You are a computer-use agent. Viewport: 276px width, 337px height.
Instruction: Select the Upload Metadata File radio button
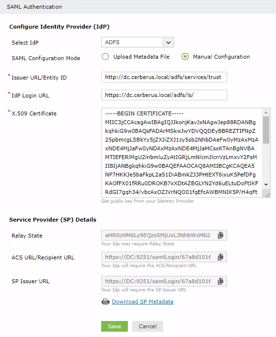point(105,57)
